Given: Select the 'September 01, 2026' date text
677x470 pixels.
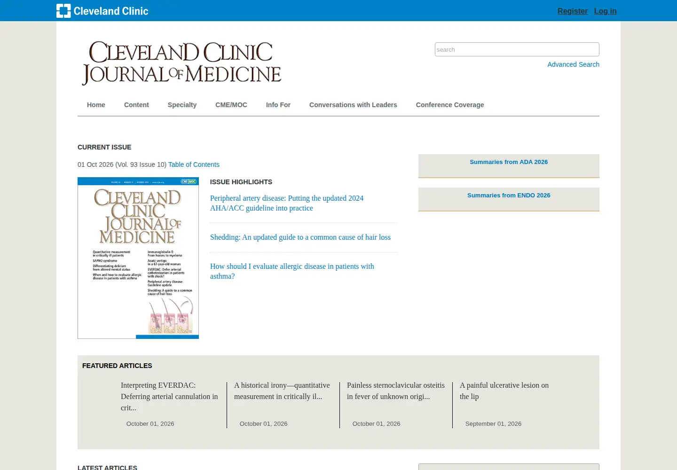Looking at the screenshot, I should coord(493,424).
